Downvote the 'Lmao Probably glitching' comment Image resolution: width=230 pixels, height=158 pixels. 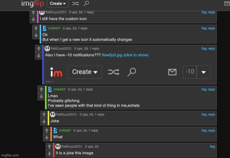[41, 96]
